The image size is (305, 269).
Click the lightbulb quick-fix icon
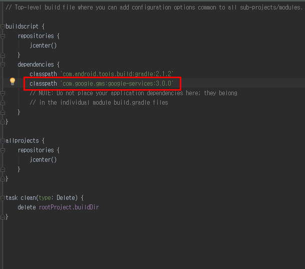(x=13, y=82)
